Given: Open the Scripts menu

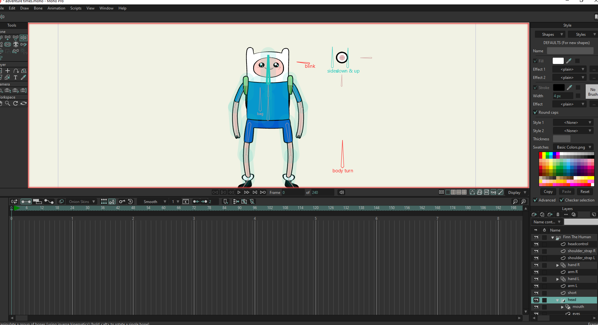Looking at the screenshot, I should [x=76, y=8].
